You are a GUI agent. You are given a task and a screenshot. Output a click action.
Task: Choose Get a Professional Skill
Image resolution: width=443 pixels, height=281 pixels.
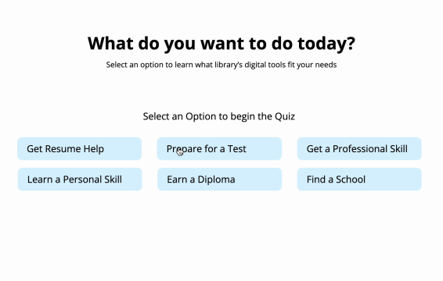(359, 148)
